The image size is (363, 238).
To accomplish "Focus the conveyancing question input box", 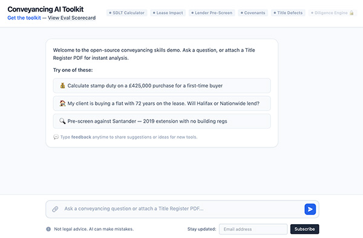I will [x=181, y=209].
